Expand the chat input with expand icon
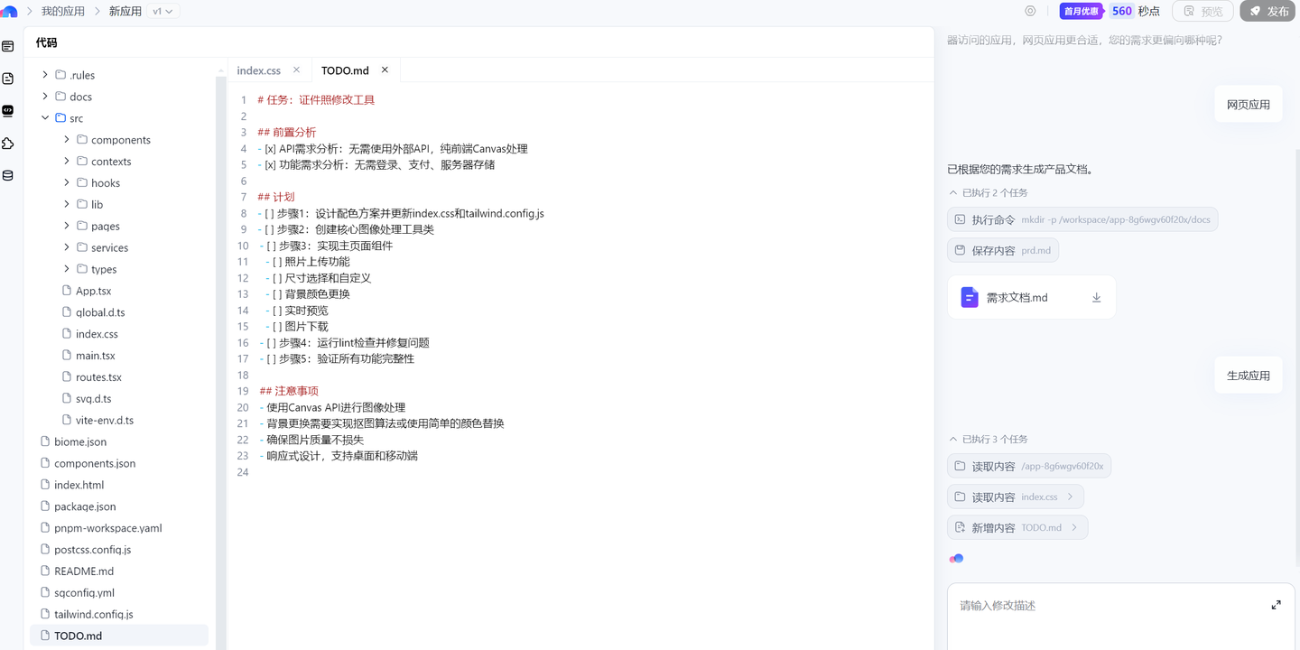 pos(1276,605)
